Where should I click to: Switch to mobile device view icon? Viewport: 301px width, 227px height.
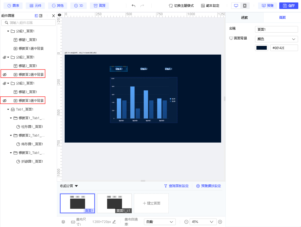(x=245, y=6)
